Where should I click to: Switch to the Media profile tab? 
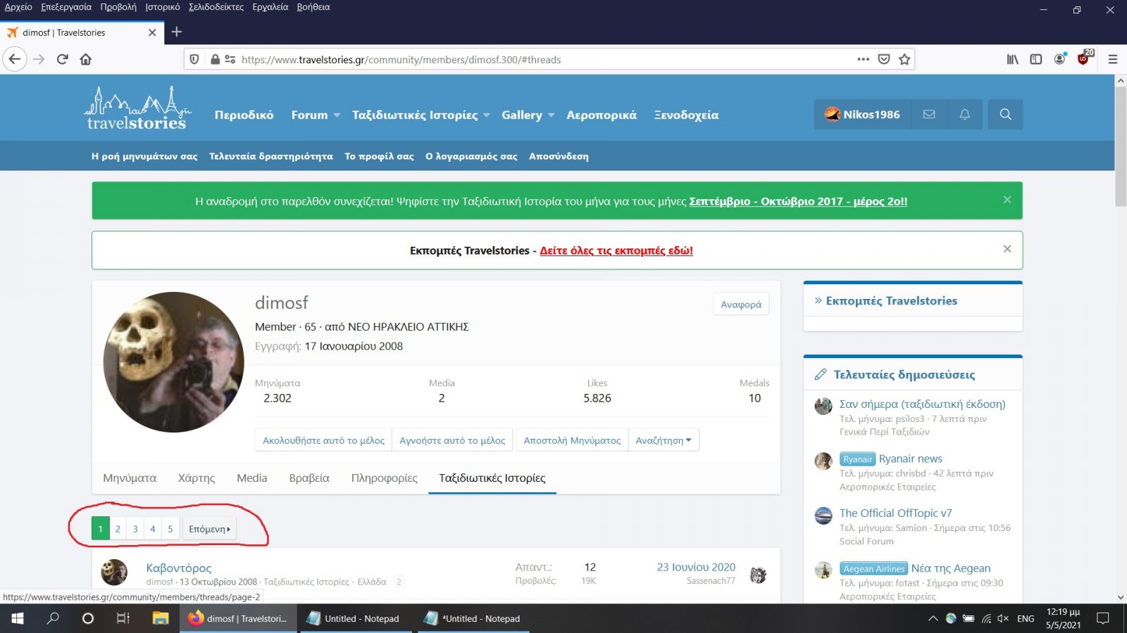coord(252,478)
